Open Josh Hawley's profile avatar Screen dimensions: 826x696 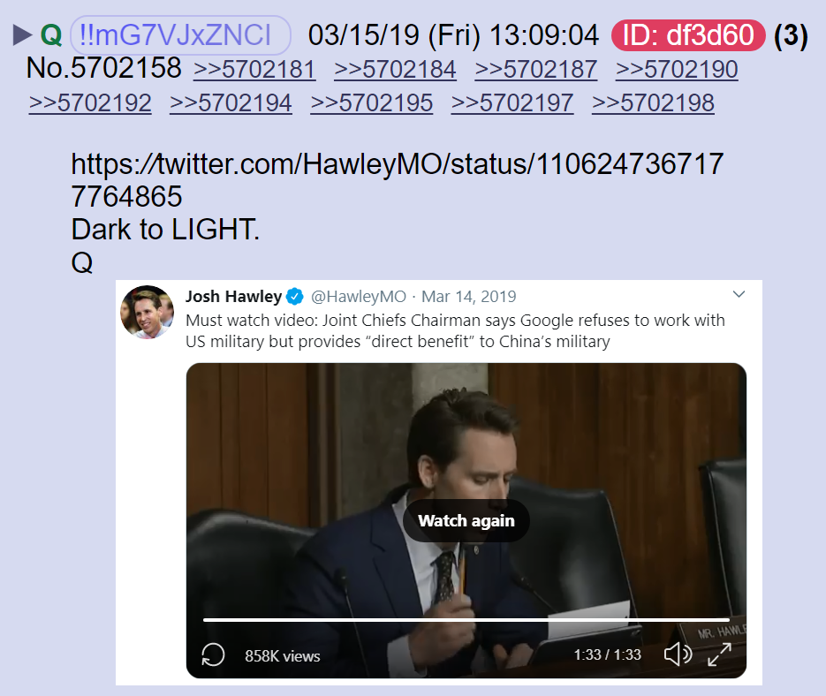[147, 312]
